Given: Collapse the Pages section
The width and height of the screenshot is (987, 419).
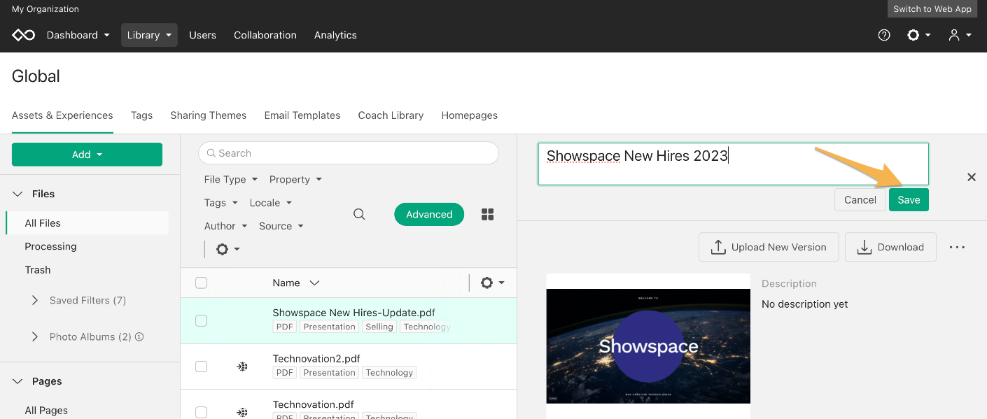Looking at the screenshot, I should pos(17,381).
